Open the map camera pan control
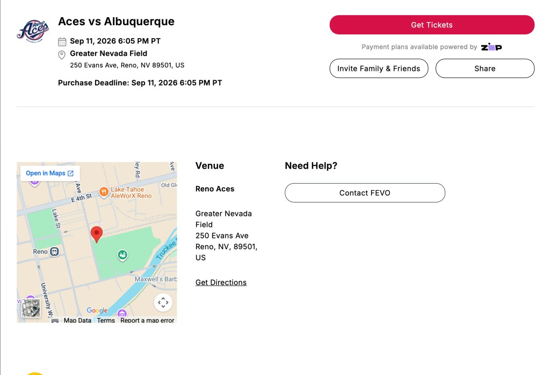The width and height of the screenshot is (550, 375). tap(163, 302)
